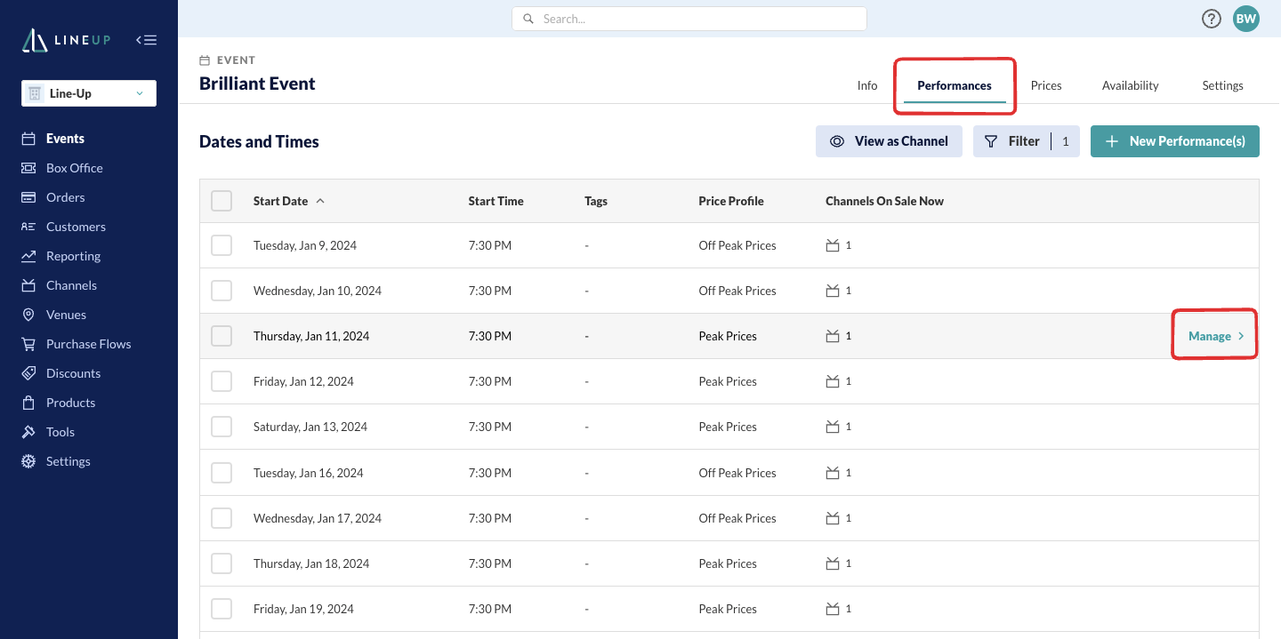Click the Price Profile column header
Viewport: 1281px width, 639px height.
pyautogui.click(x=731, y=201)
